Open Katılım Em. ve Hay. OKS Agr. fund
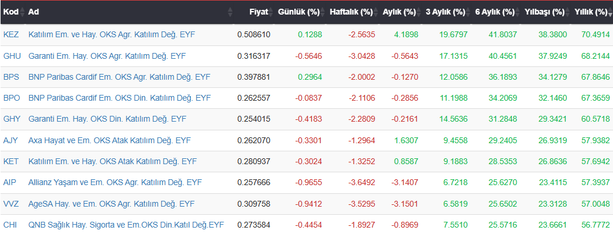The width and height of the screenshot is (613, 234). tap(112, 34)
